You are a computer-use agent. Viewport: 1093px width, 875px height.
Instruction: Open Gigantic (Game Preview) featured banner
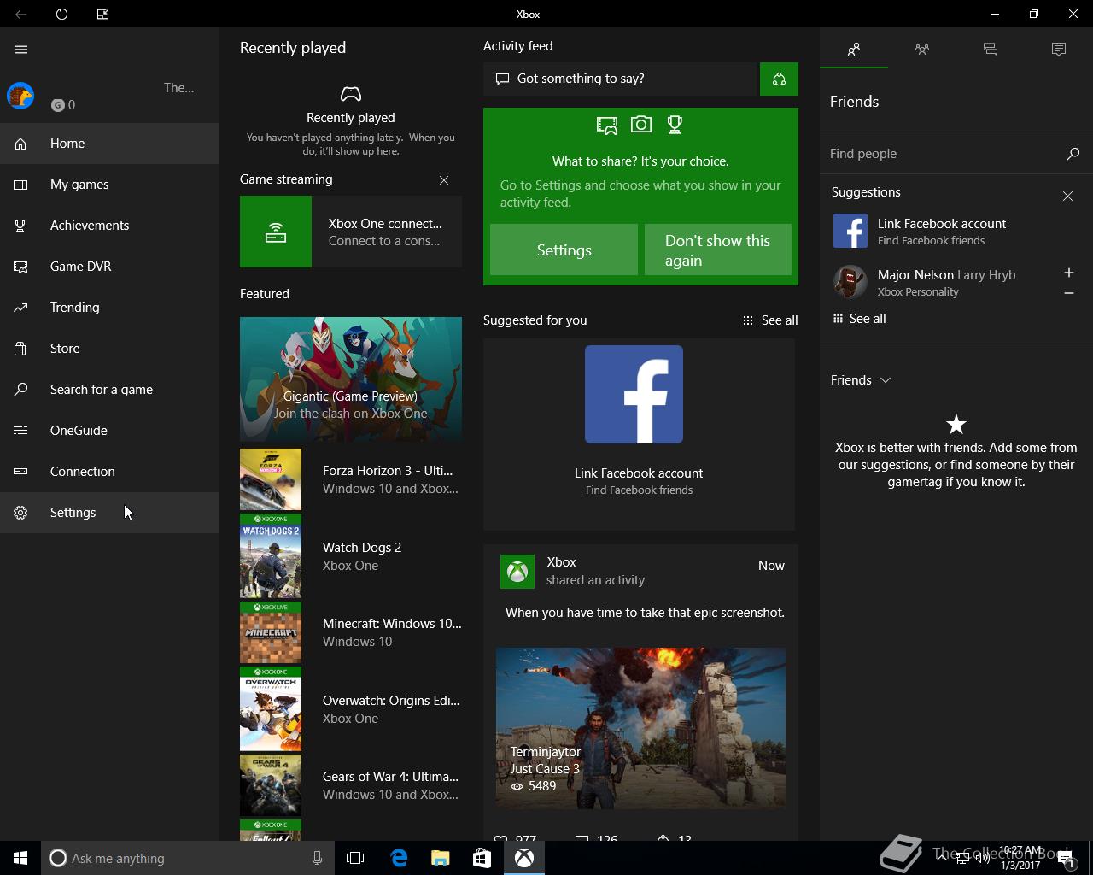351,379
